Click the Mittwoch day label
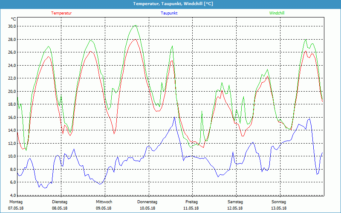The width and height of the screenshot is (341, 213). 104,202
